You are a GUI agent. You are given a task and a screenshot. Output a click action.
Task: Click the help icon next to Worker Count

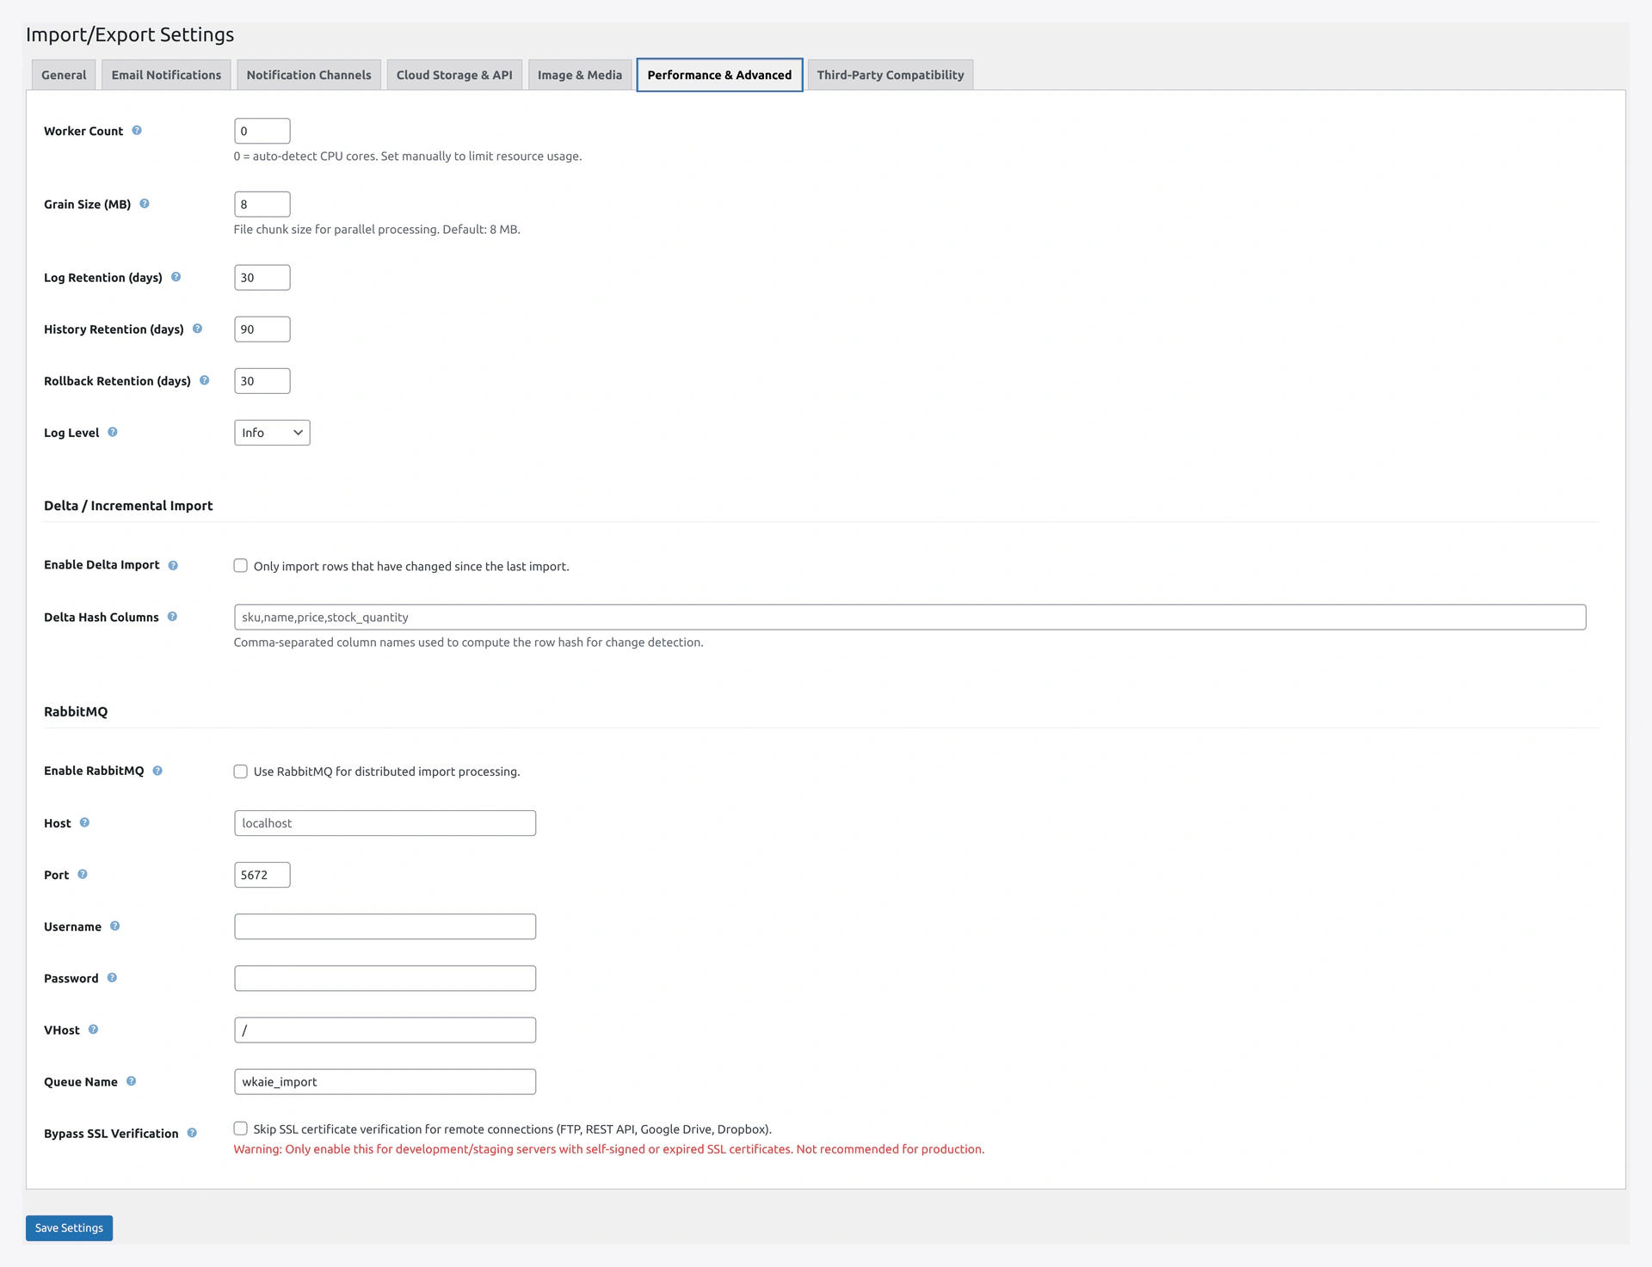point(137,131)
